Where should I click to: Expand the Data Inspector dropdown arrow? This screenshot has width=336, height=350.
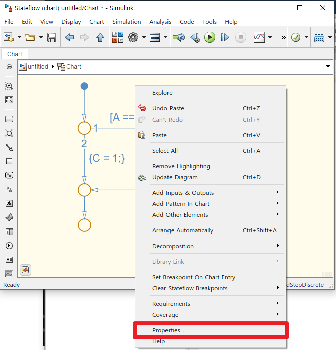coord(270,37)
